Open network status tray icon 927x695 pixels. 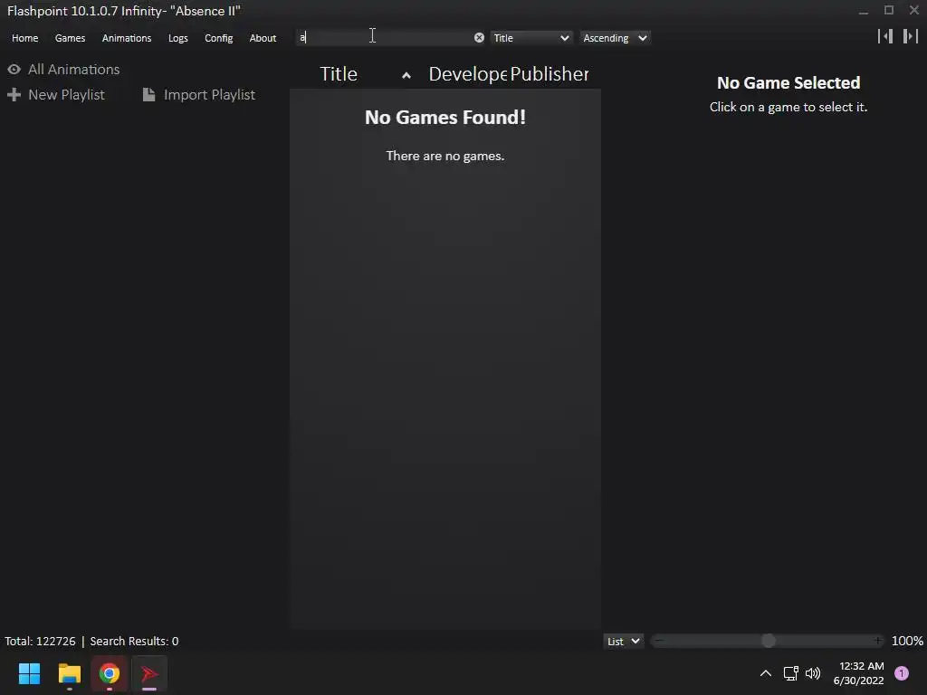[790, 673]
